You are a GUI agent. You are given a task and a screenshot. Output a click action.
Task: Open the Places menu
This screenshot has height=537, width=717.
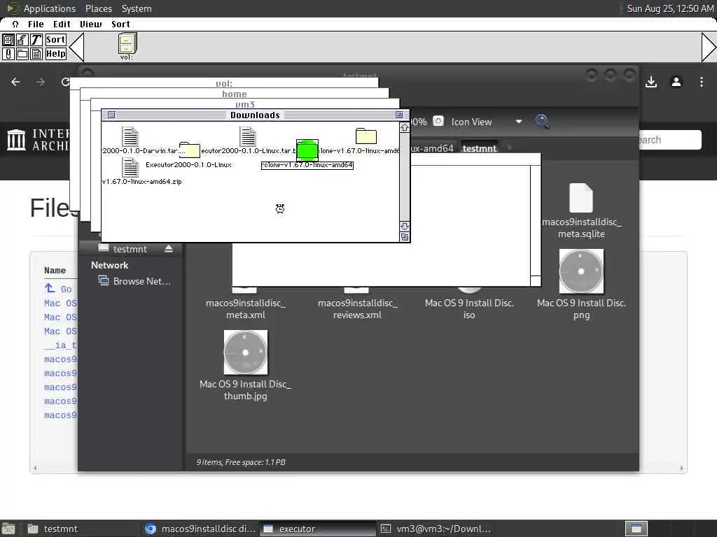click(x=98, y=8)
